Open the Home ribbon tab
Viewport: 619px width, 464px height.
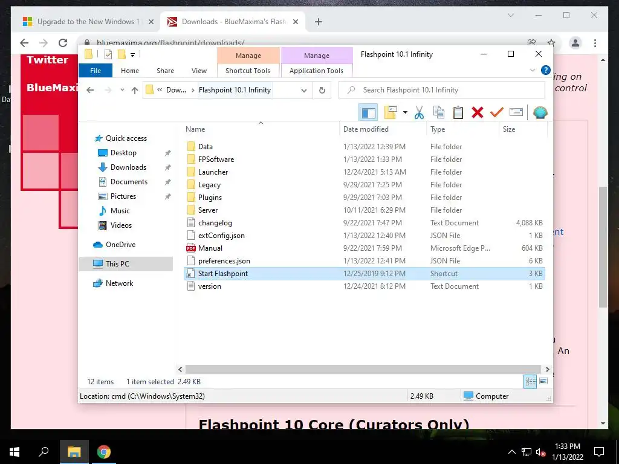130,71
